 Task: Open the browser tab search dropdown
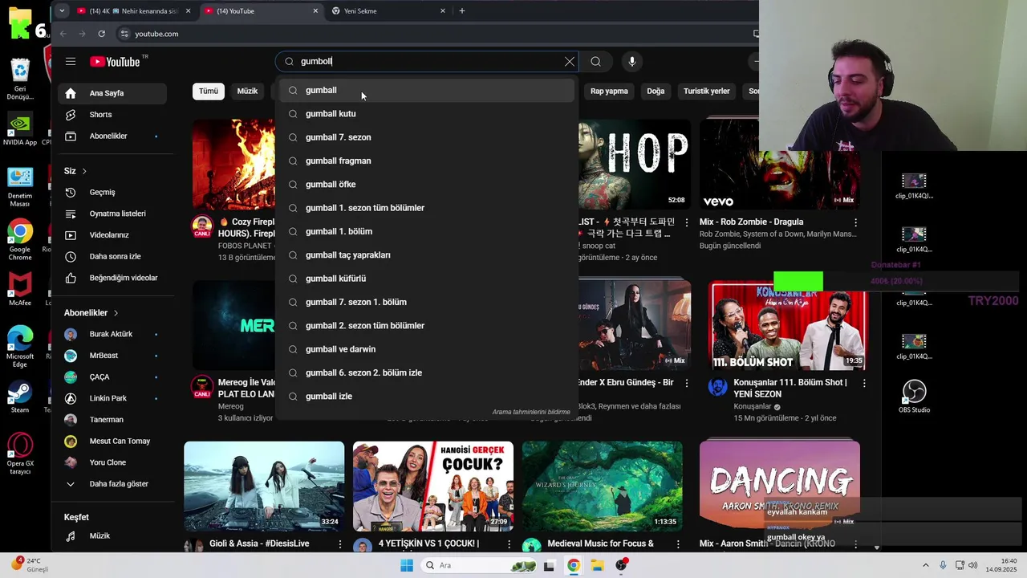pos(62,11)
